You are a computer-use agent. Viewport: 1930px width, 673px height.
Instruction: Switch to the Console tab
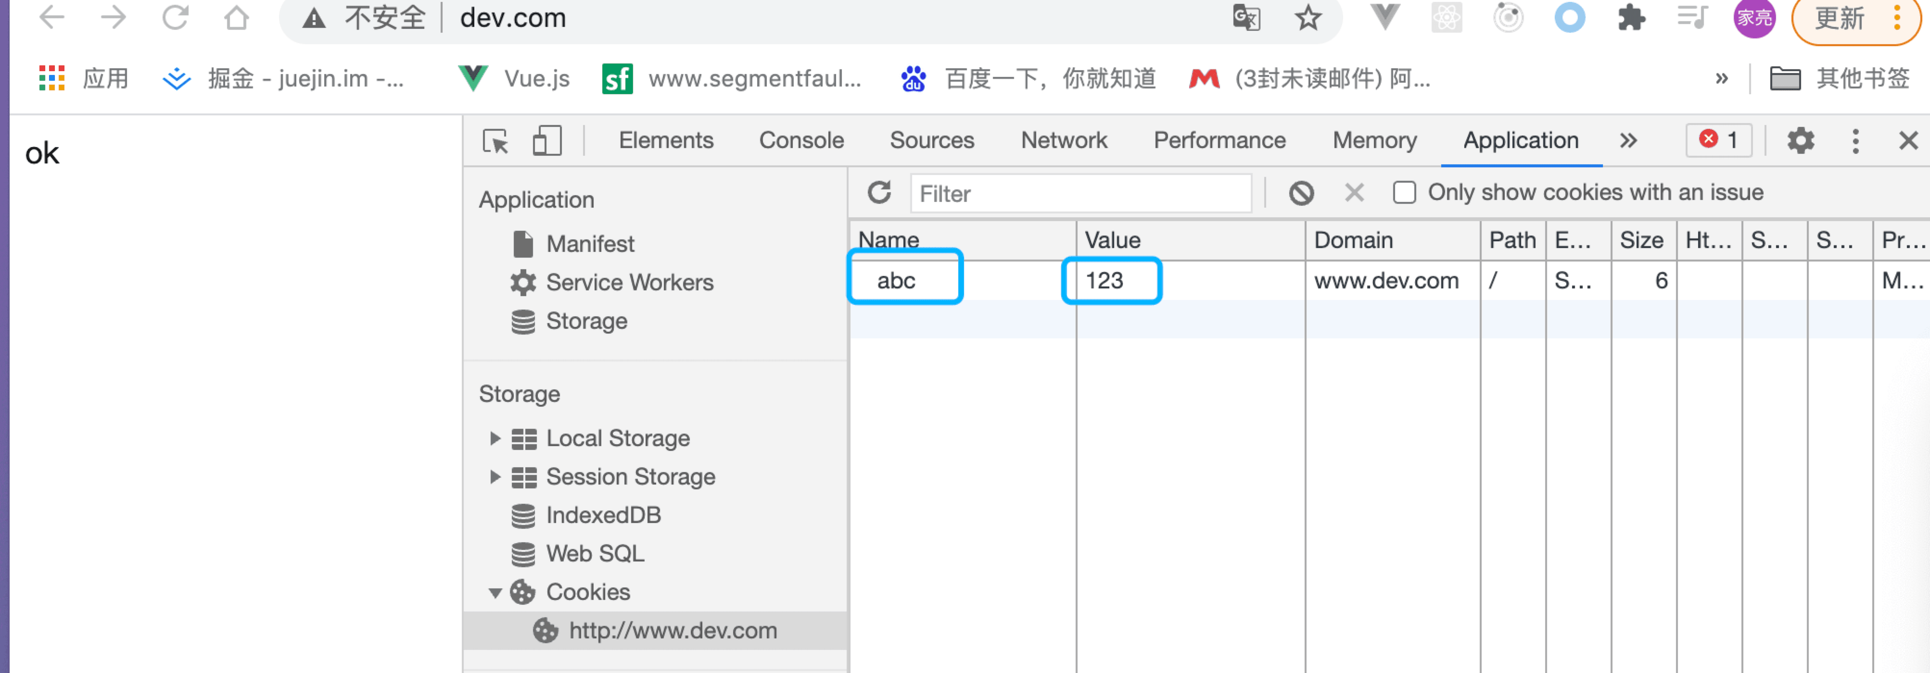[x=801, y=141]
